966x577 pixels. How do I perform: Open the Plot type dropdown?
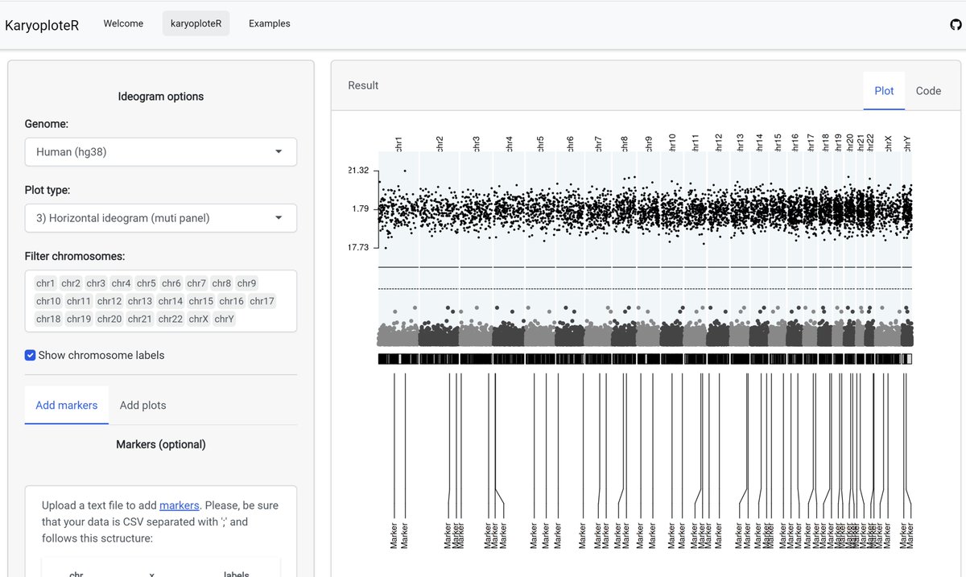[x=161, y=217]
